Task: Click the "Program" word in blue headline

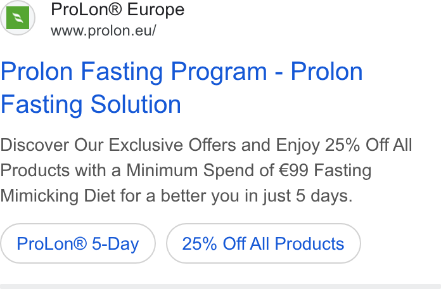Action: (x=219, y=72)
